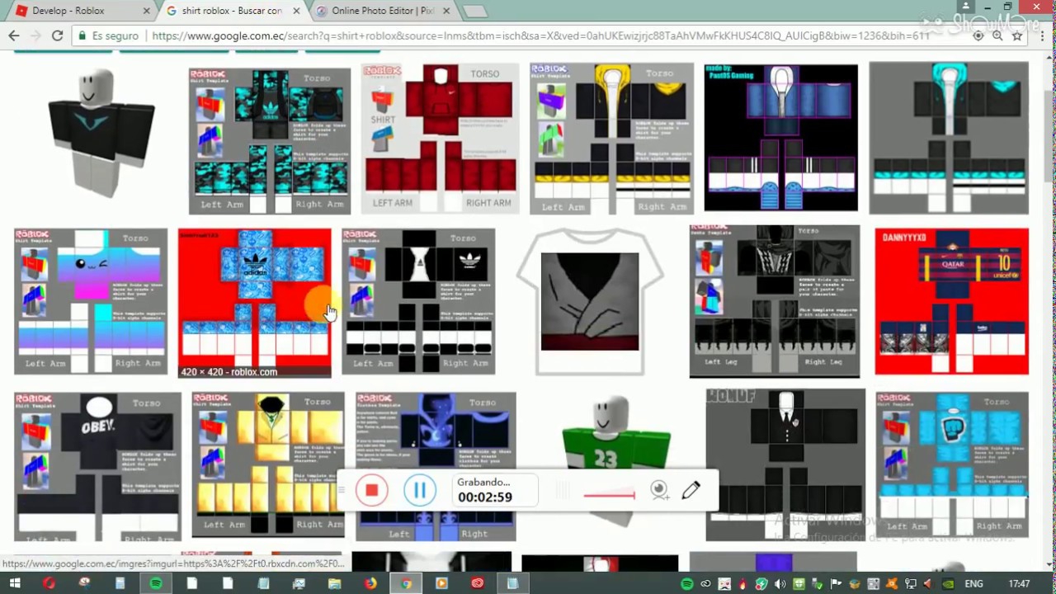1056x594 pixels.
Task: Open the Paat95 Gaming blue template image
Action: (780, 138)
